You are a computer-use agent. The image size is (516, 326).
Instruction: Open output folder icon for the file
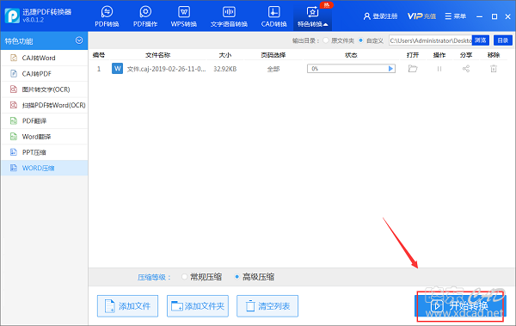pyautogui.click(x=413, y=69)
